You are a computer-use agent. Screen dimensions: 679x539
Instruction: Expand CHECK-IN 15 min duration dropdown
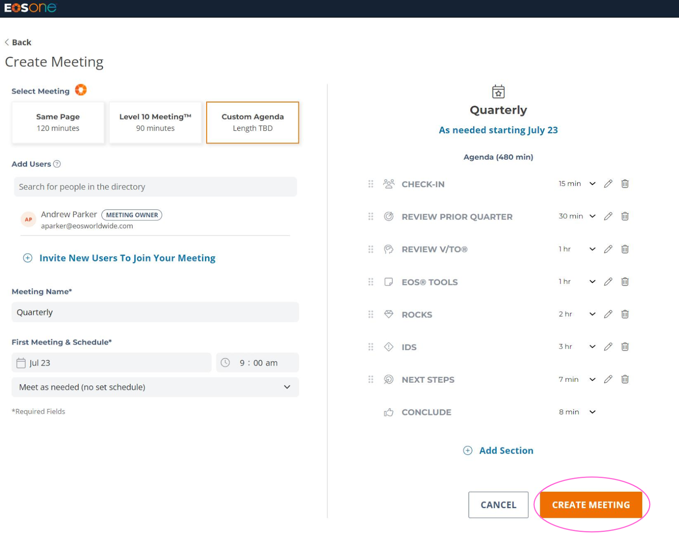coord(592,184)
